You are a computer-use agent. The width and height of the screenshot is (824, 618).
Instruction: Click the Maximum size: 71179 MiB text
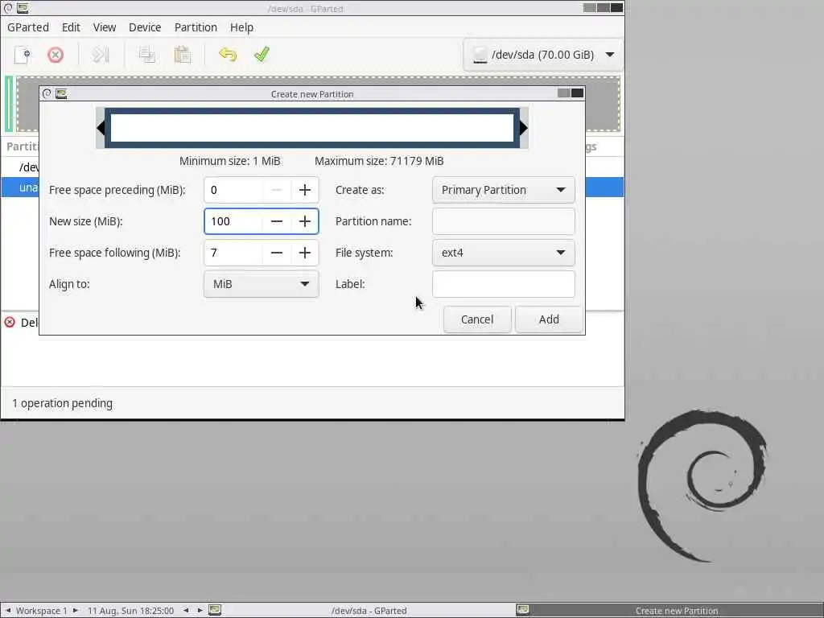click(379, 161)
